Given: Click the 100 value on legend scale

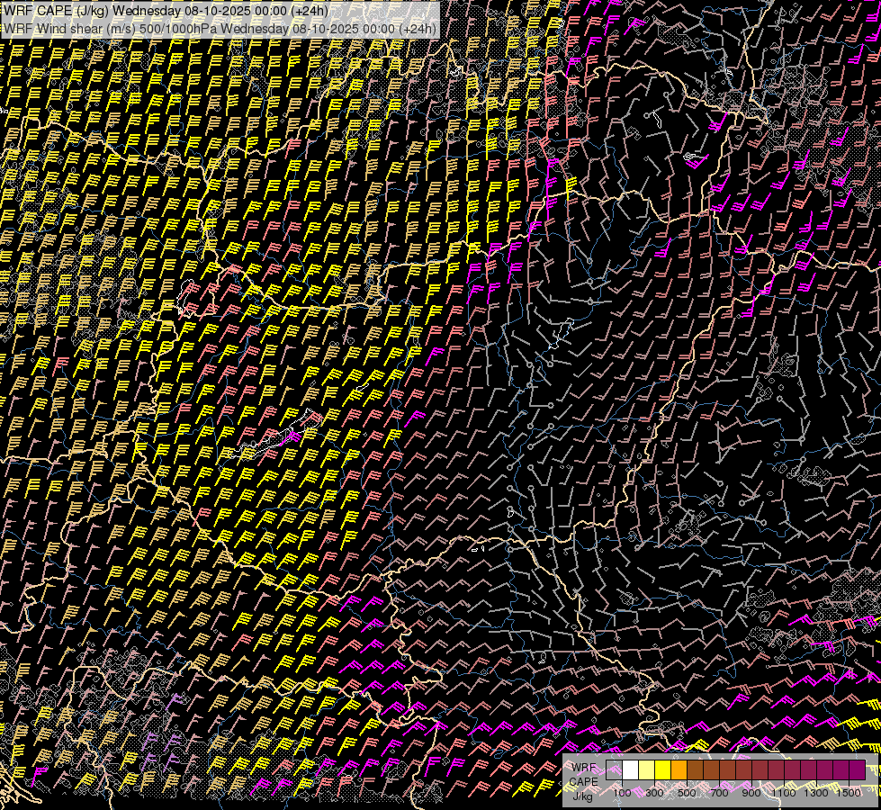Looking at the screenshot, I should click(622, 793).
